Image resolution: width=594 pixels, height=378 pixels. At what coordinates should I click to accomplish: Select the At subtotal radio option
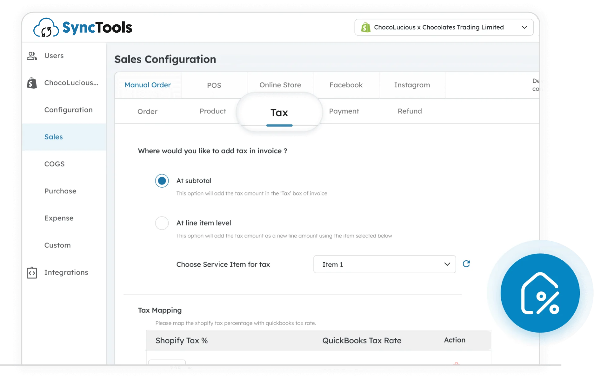[162, 181]
